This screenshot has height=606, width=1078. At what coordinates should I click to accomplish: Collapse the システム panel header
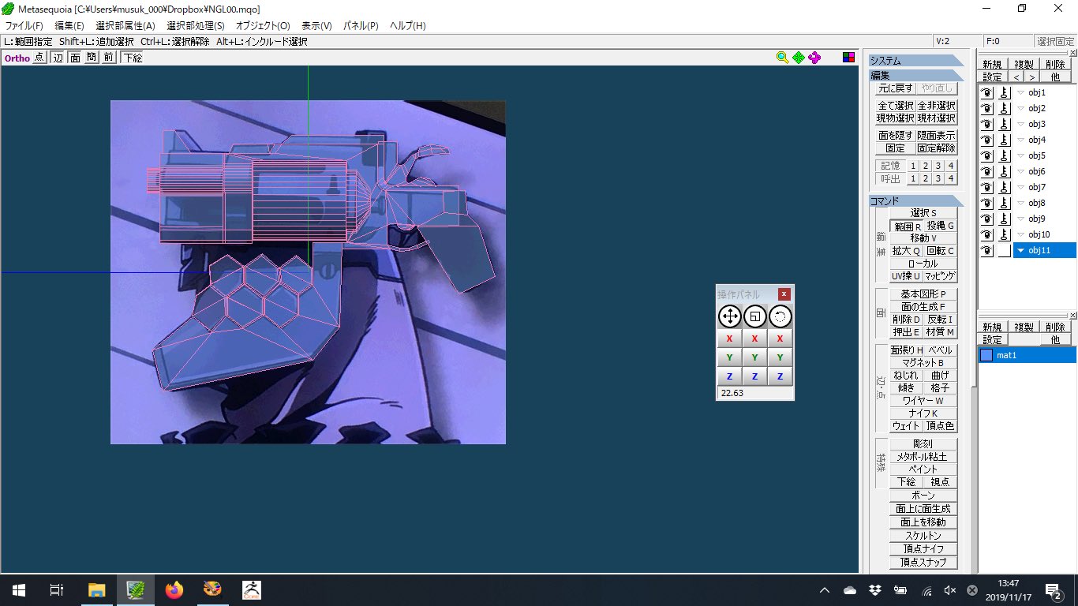[915, 61]
